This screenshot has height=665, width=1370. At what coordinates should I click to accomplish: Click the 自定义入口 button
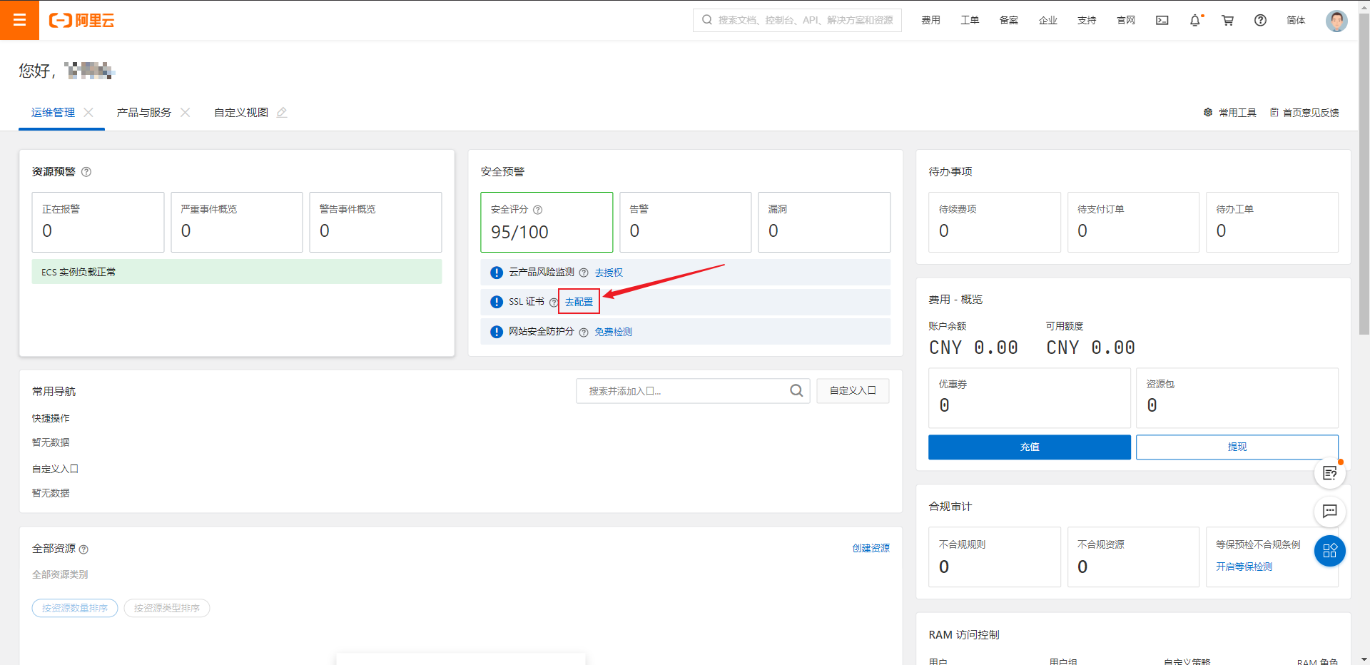pyautogui.click(x=853, y=390)
